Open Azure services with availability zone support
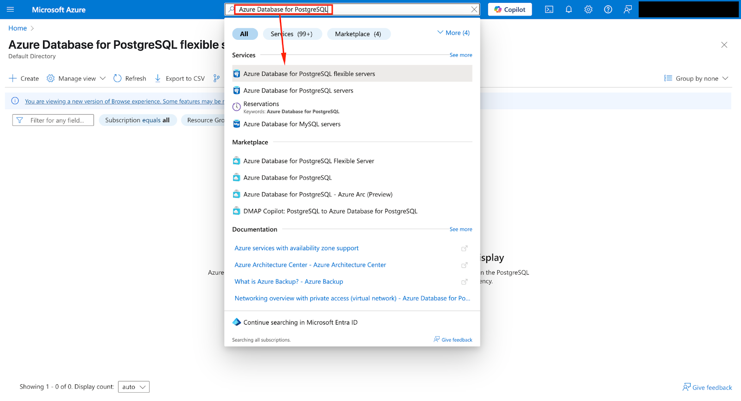The width and height of the screenshot is (741, 401). (x=296, y=248)
